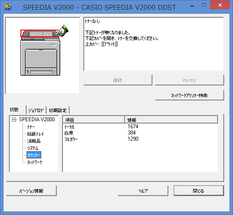Click the 閉じる (Close) button
Viewport: 233px width, 215px height.
[x=199, y=191]
